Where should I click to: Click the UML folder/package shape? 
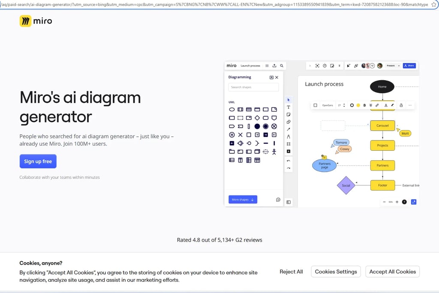tap(232, 152)
